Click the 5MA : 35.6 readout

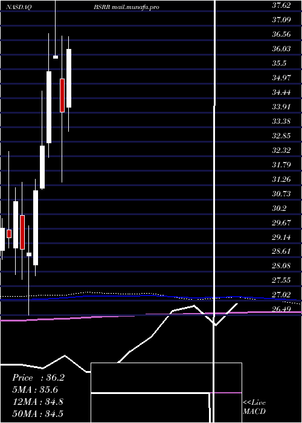35,390
